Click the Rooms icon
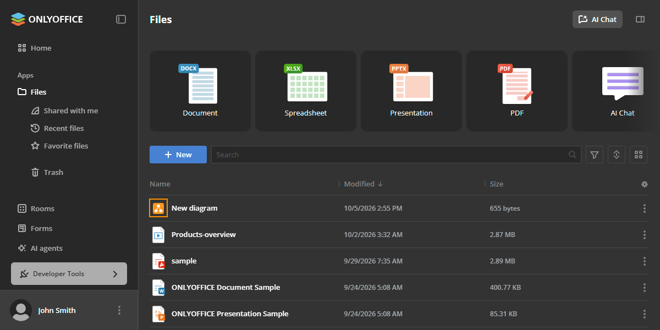660x330 pixels. (22, 208)
